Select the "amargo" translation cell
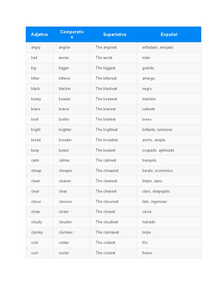This screenshot has width=219, height=292. pyautogui.click(x=148, y=78)
